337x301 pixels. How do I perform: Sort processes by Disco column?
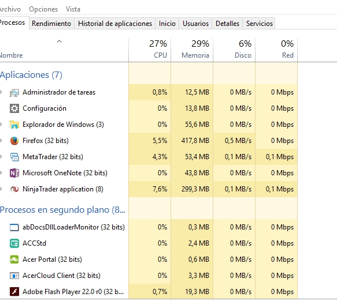pyautogui.click(x=234, y=50)
